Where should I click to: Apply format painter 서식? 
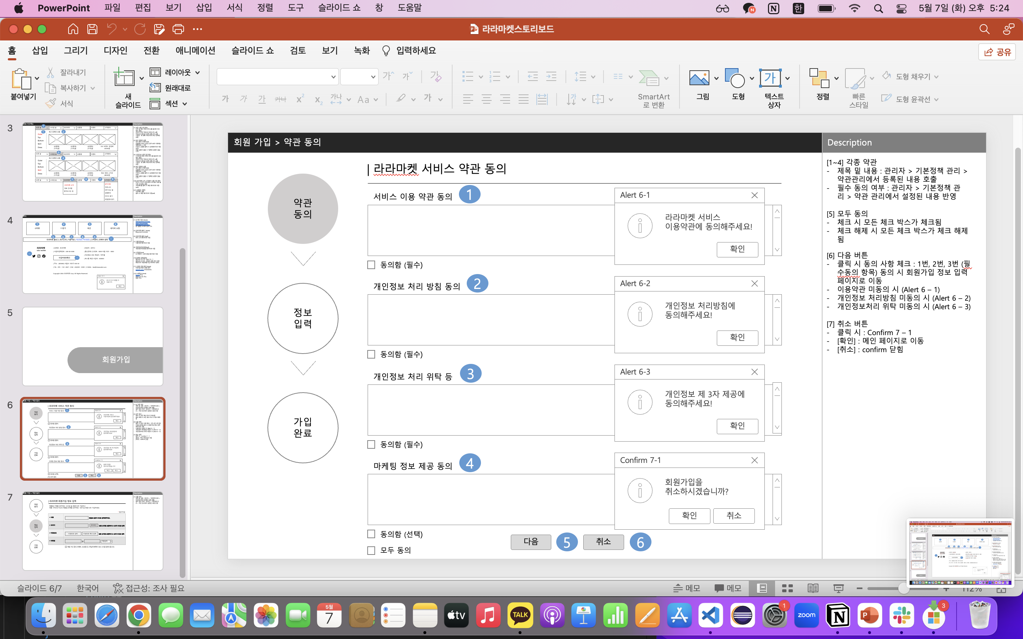coord(59,103)
